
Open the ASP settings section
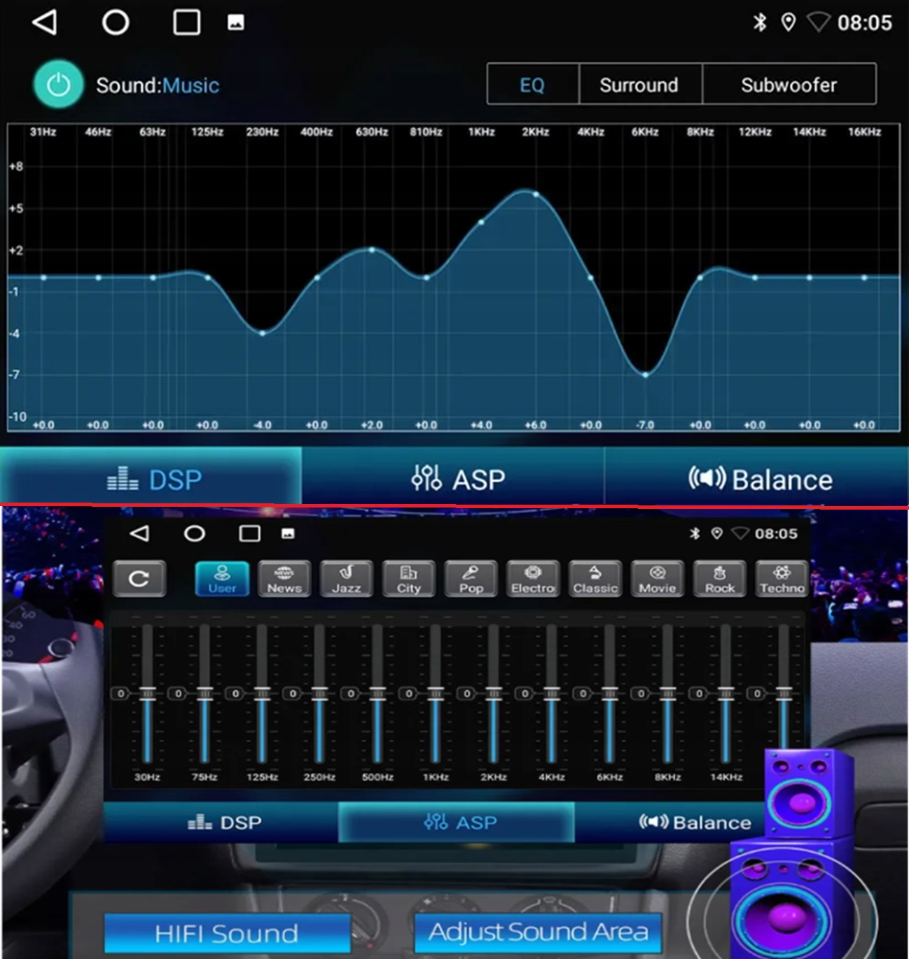[x=459, y=479]
